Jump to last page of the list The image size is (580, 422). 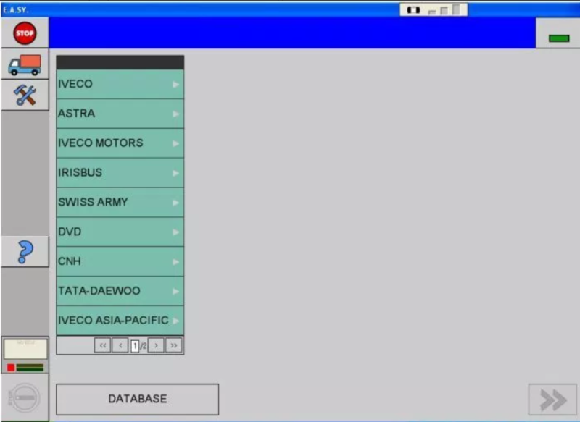tap(173, 345)
